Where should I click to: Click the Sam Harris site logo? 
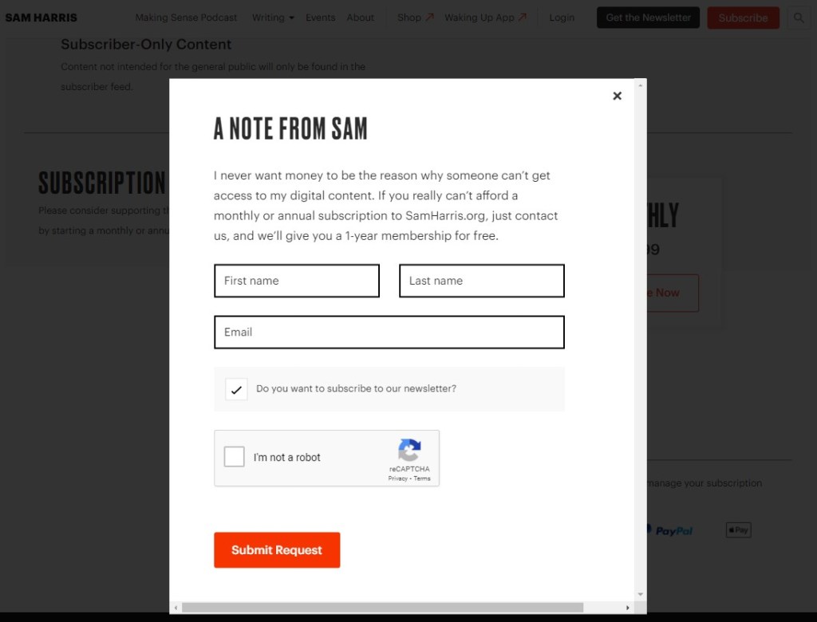41,18
